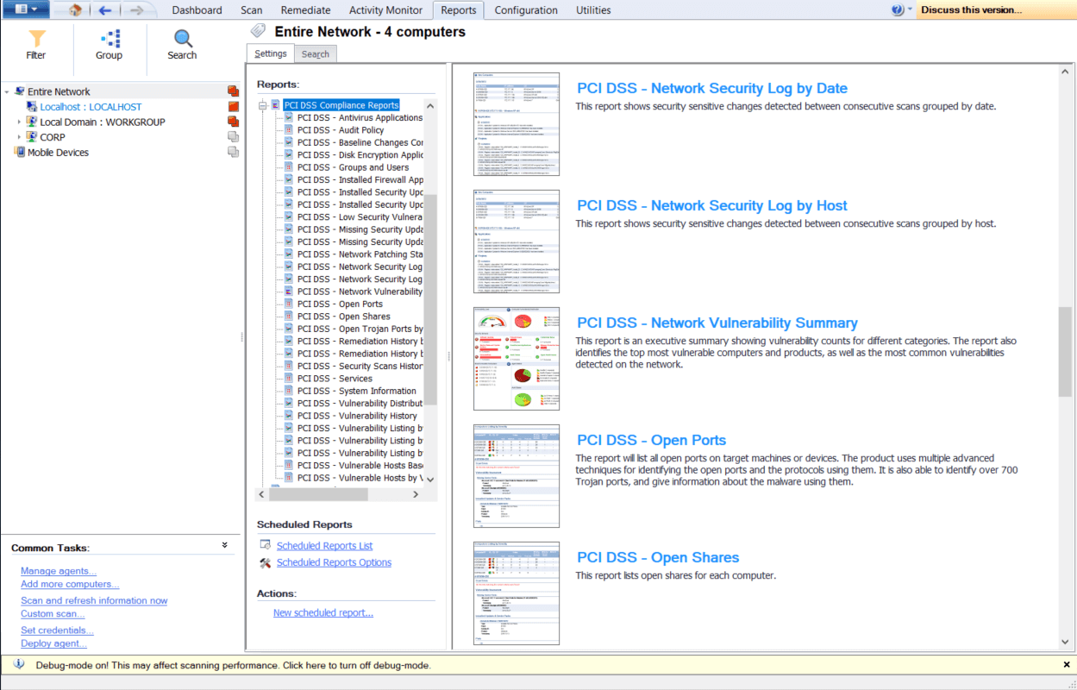
Task: Go to the Activity Monitor tab
Action: pos(385,10)
